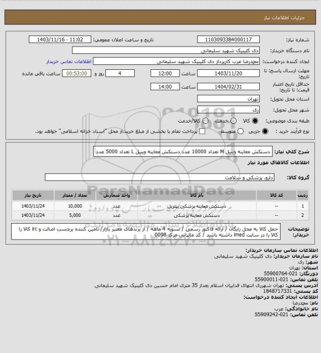Click the need date 1403/11/24 in row 1
Image resolution: width=321 pixels, height=353 pixels.
(33, 206)
